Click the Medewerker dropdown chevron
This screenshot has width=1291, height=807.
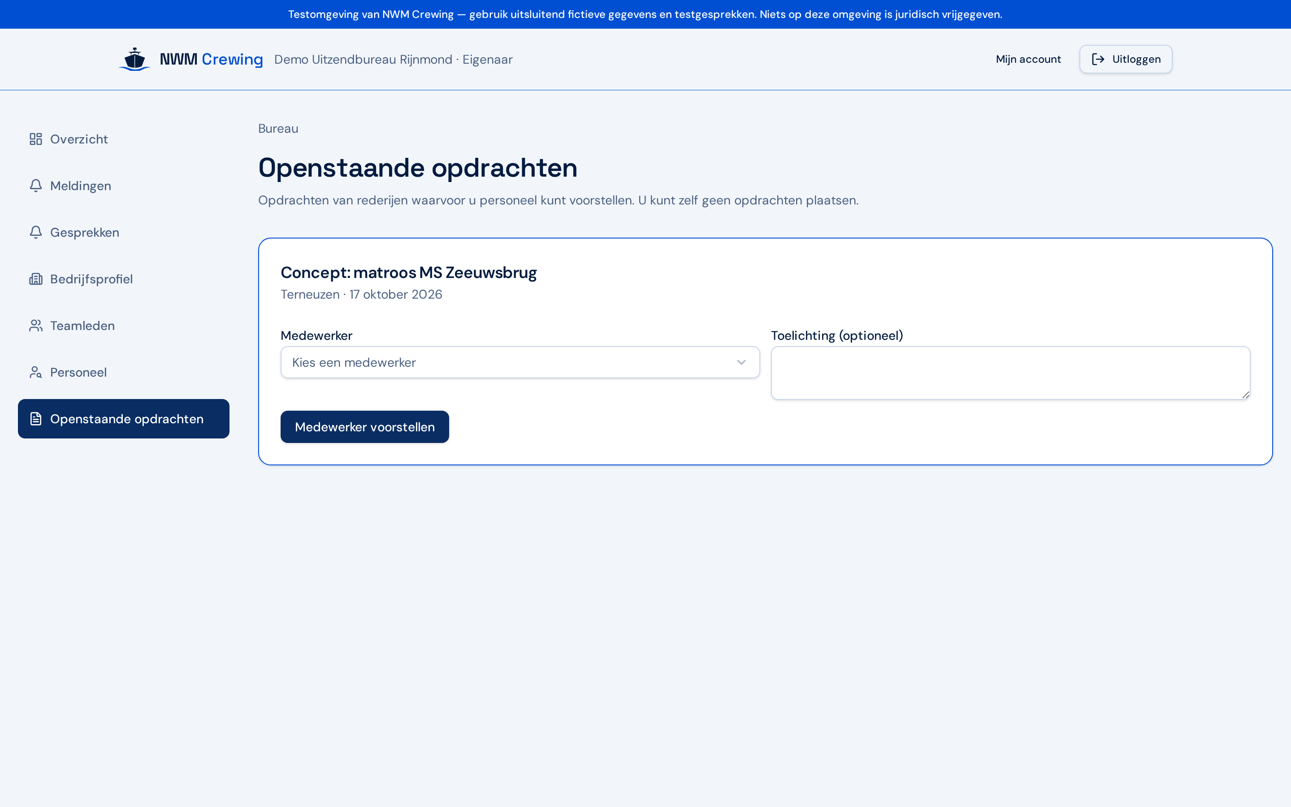pos(741,362)
